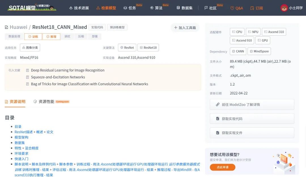The height and width of the screenshot is (177, 306).
Task: Open the 脚本参数 contents link
Action: 66,164
